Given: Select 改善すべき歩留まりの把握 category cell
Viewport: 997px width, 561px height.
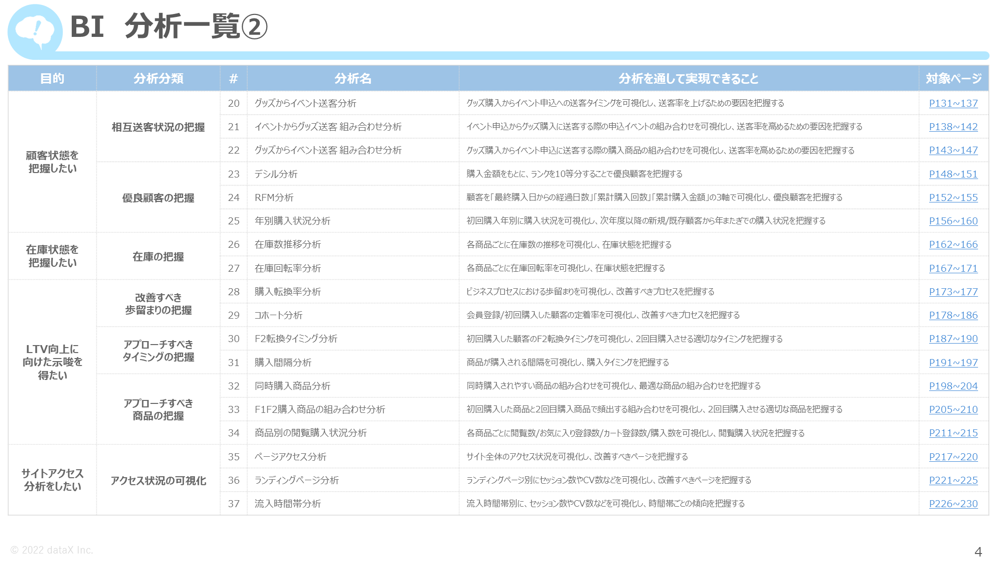Looking at the screenshot, I should click(159, 304).
